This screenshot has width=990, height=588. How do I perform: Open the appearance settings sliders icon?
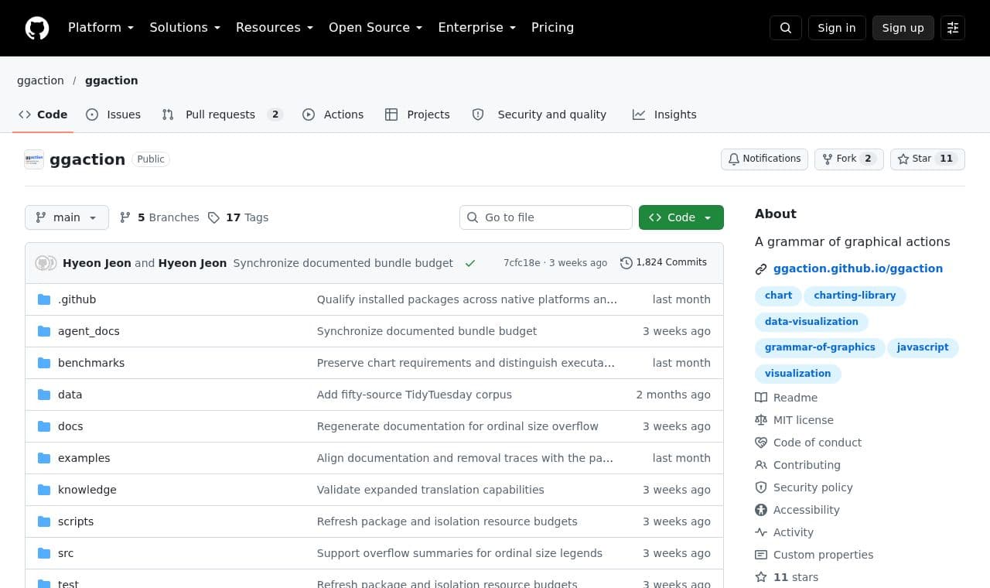[953, 28]
